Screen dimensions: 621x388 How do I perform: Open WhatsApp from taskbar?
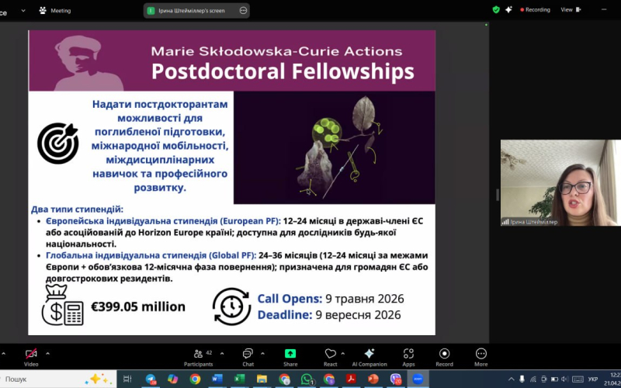[x=307, y=379]
